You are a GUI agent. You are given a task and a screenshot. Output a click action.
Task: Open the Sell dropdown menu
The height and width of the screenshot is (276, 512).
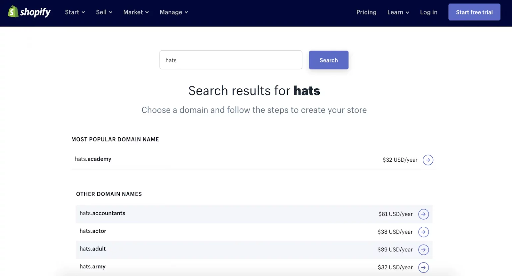point(104,12)
